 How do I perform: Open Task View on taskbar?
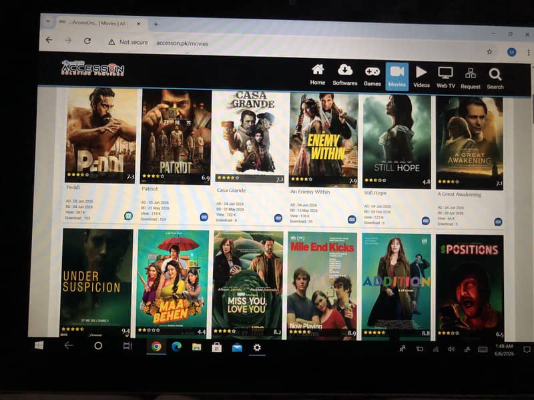127,346
